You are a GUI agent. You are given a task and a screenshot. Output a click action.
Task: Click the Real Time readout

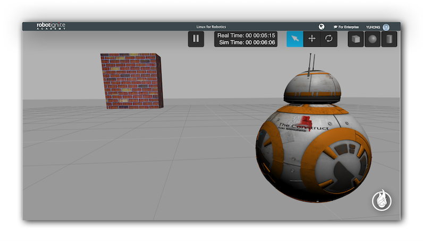246,35
